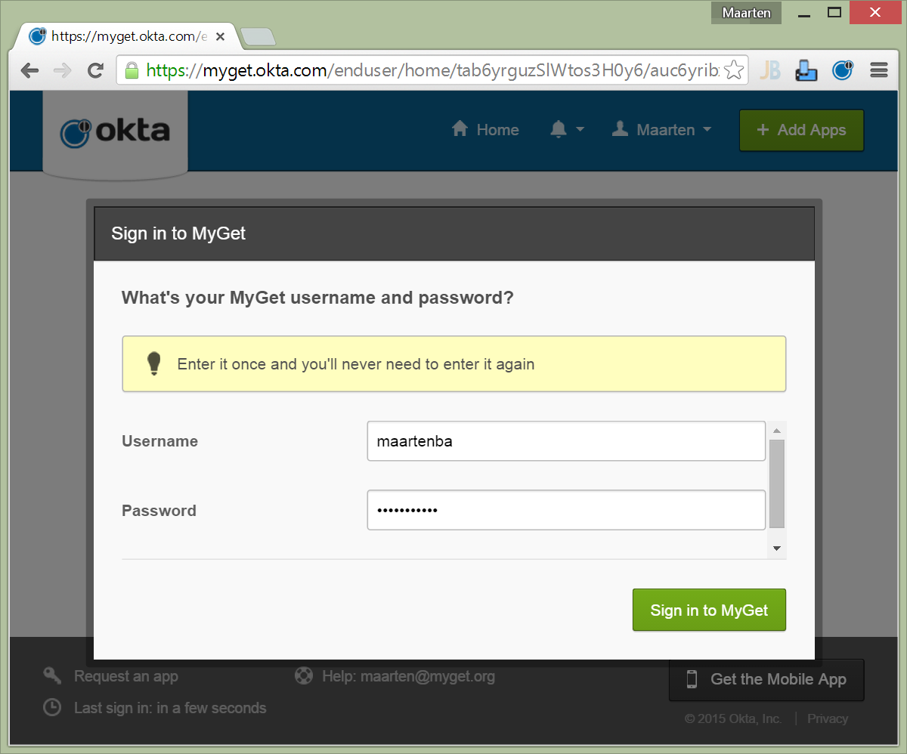Focus the Username input field
The height and width of the screenshot is (754, 907).
click(x=566, y=441)
